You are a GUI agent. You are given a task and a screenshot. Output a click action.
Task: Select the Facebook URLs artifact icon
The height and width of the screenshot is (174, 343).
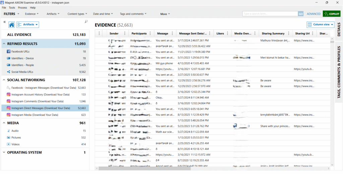pos(8,52)
